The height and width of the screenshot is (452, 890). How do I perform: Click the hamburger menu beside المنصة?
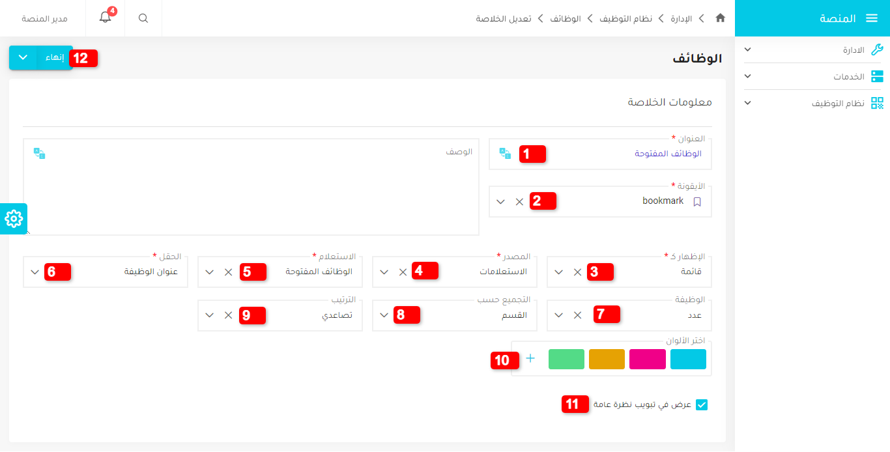click(x=872, y=18)
